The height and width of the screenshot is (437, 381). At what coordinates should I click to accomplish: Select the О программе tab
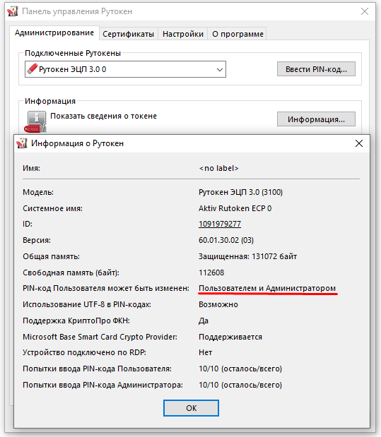pyautogui.click(x=238, y=34)
